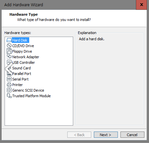Click the Serial Port icon
149x143 pixels.
9,79
